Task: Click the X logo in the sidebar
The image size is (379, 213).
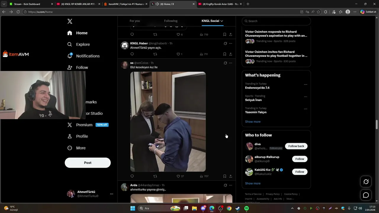Action: [70, 21]
